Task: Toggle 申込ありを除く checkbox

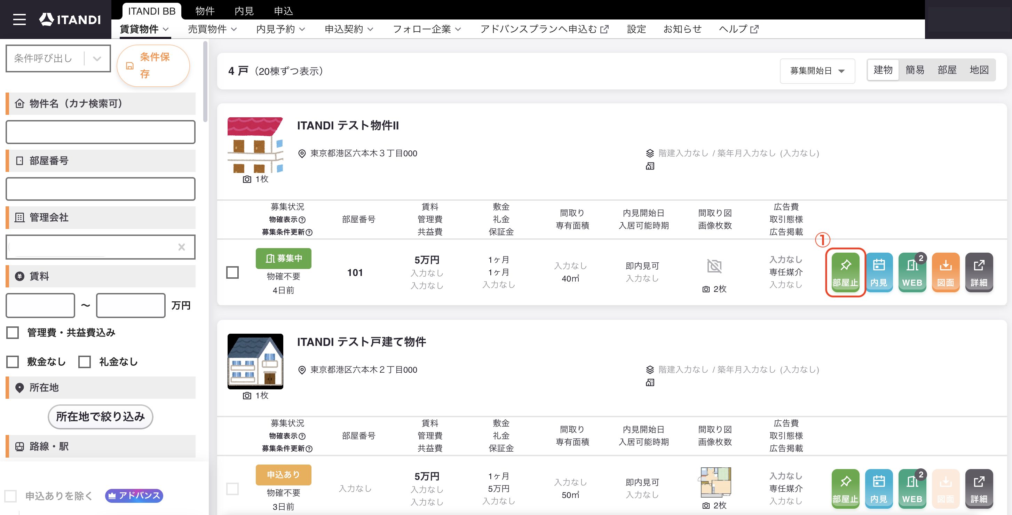Action: click(10, 496)
